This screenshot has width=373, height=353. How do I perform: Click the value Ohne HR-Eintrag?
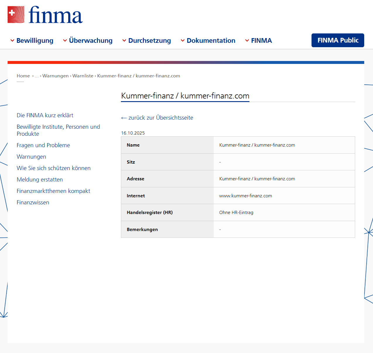[x=236, y=212]
